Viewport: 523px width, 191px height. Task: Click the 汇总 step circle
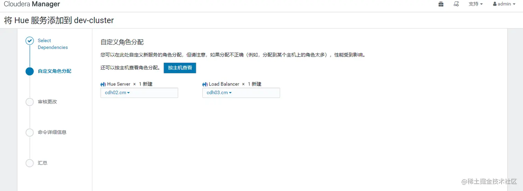pyautogui.click(x=30, y=163)
